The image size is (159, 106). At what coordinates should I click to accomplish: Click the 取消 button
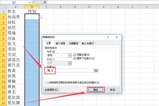113,90
